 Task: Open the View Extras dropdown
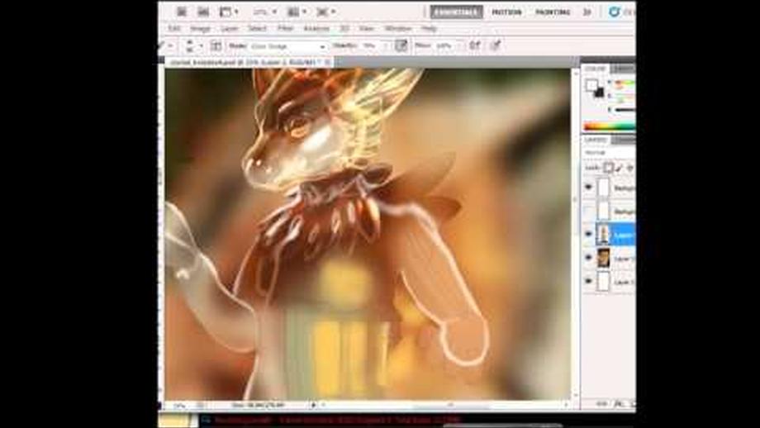pyautogui.click(x=229, y=12)
